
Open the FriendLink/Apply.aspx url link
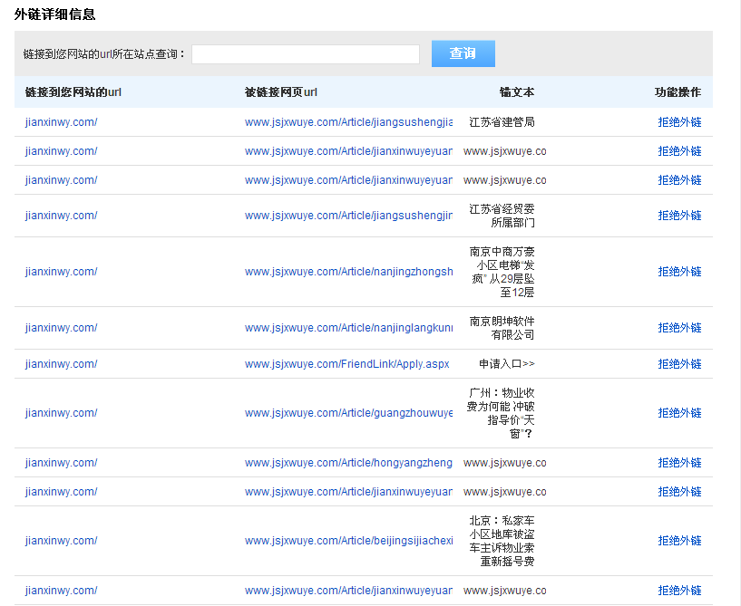click(346, 364)
